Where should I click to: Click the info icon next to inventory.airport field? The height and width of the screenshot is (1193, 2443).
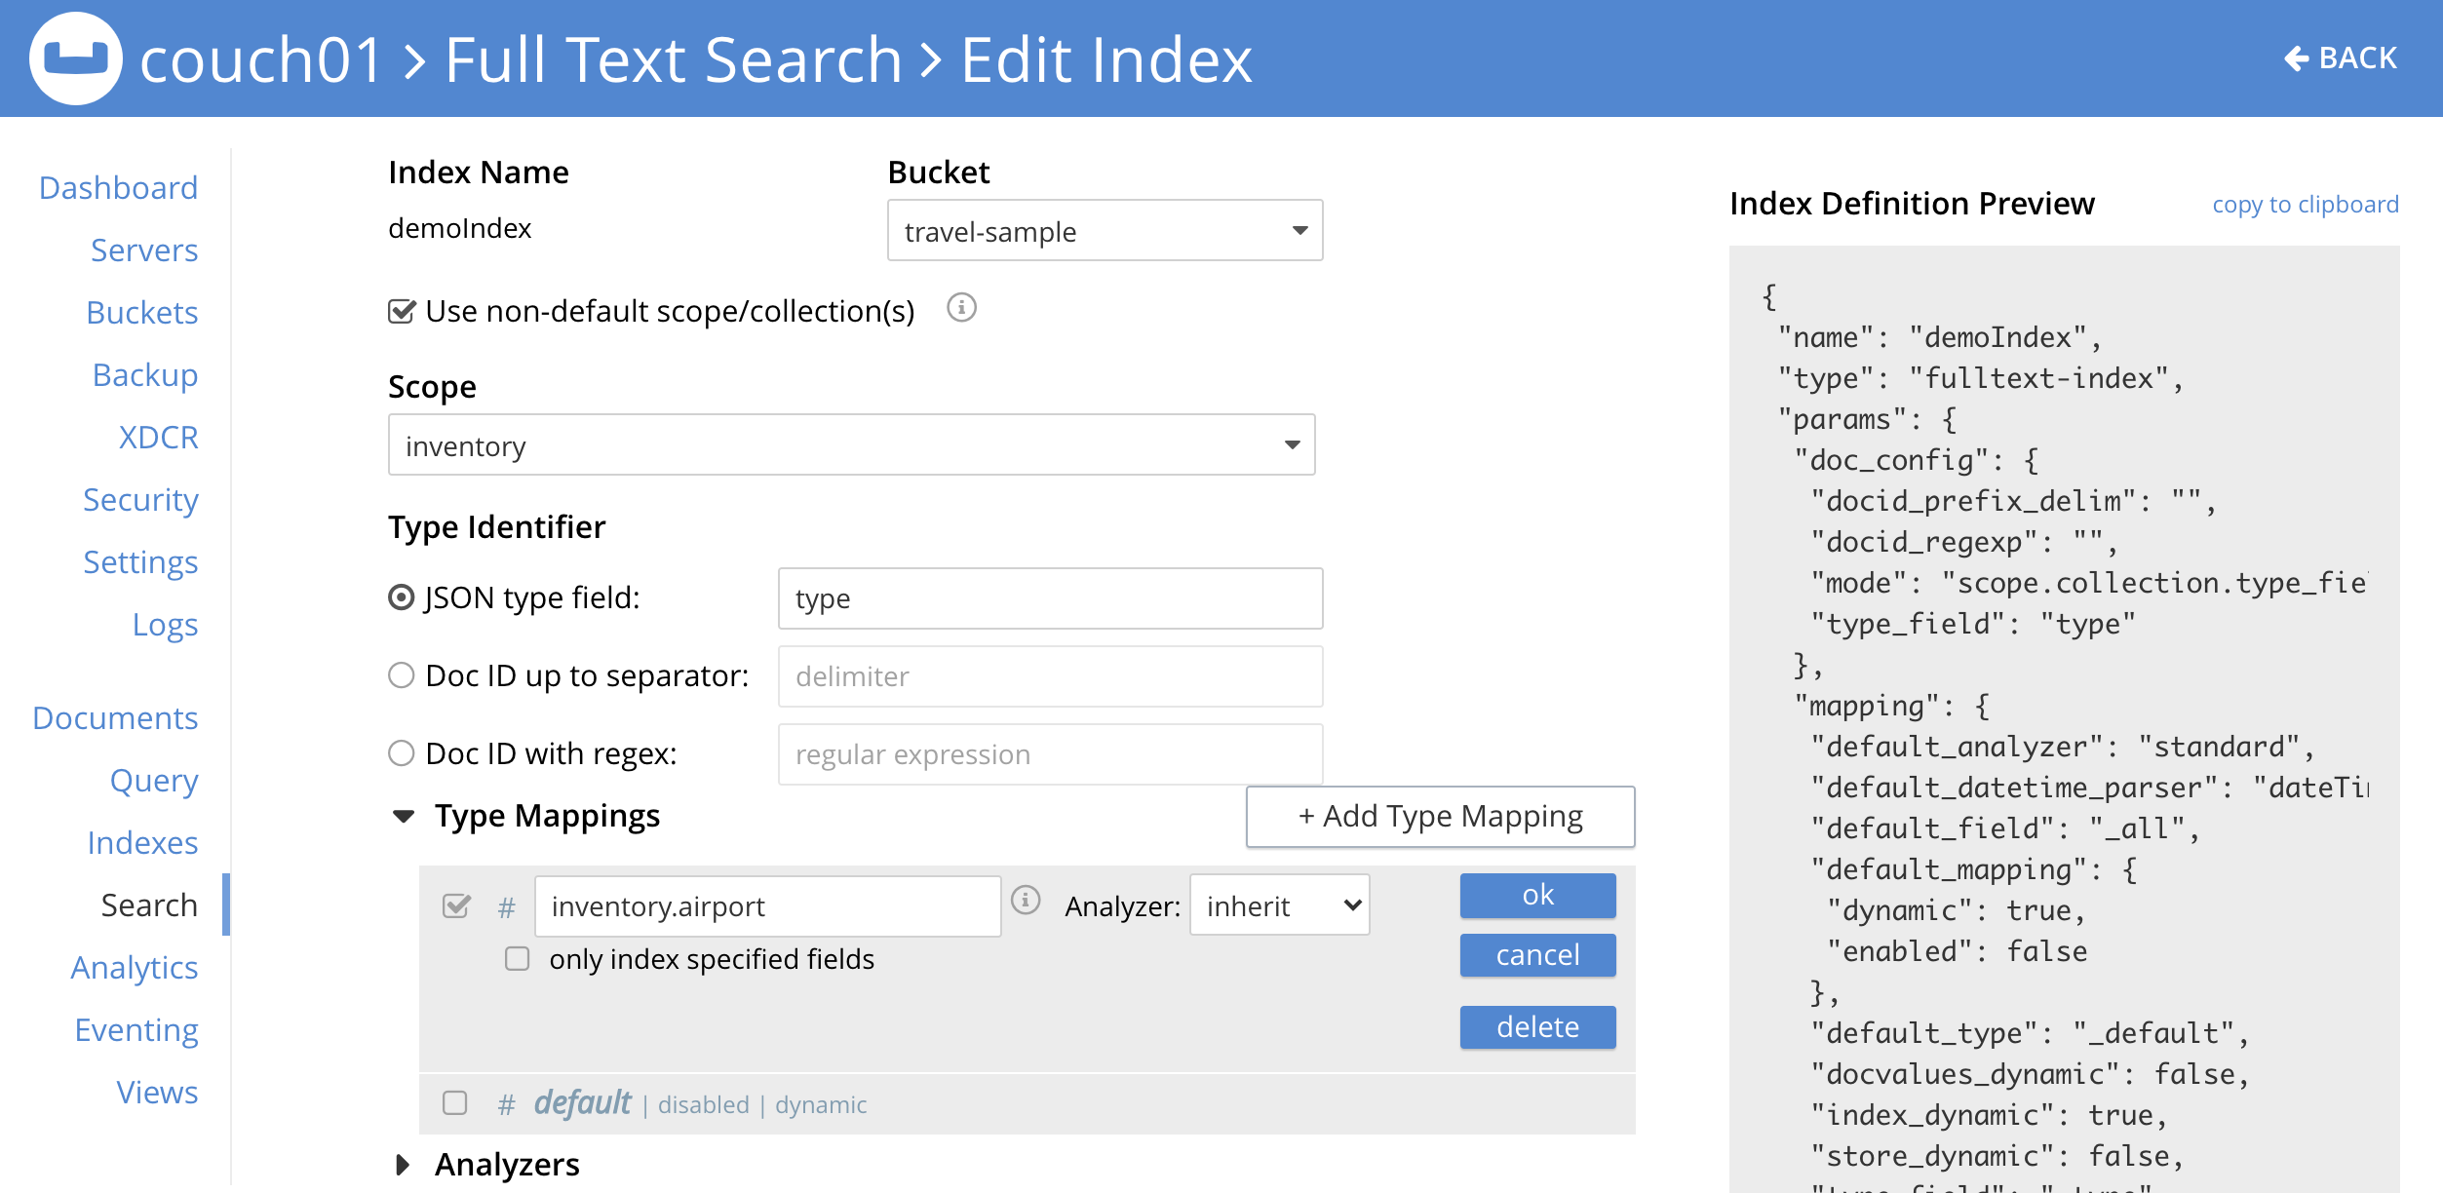pos(1026,900)
